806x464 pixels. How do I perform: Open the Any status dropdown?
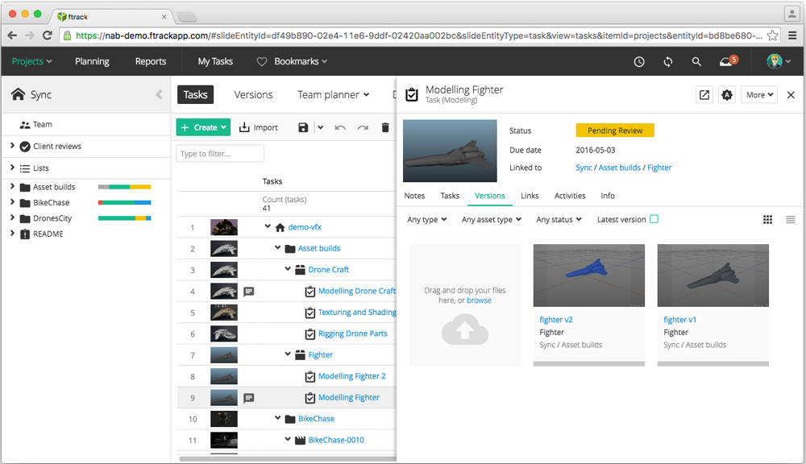[559, 219]
